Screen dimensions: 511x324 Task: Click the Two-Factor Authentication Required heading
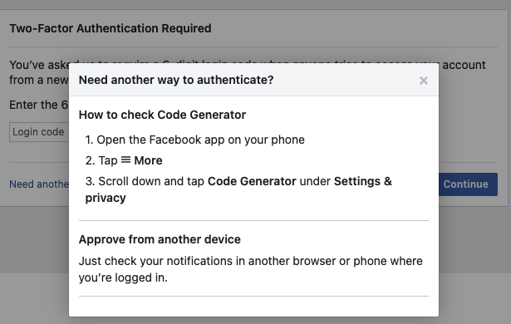pyautogui.click(x=111, y=28)
